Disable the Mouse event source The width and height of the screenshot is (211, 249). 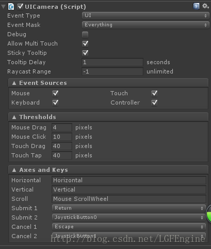[55, 93]
